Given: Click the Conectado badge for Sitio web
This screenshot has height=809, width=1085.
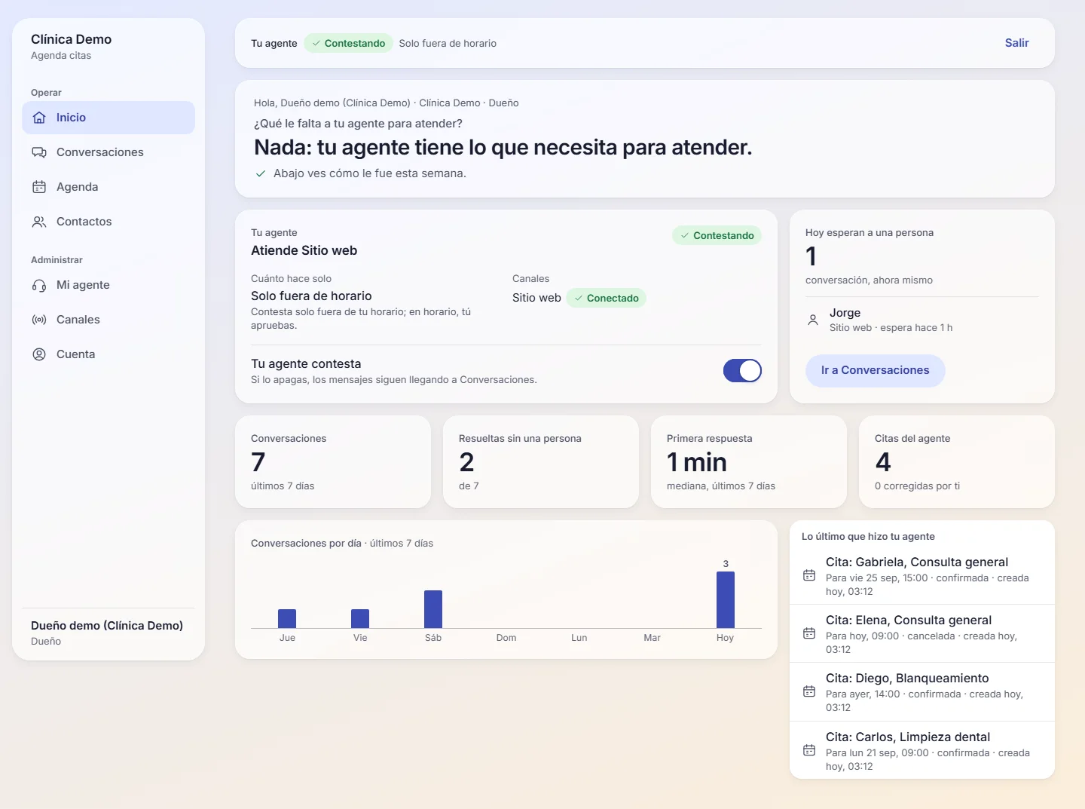Looking at the screenshot, I should pos(606,298).
